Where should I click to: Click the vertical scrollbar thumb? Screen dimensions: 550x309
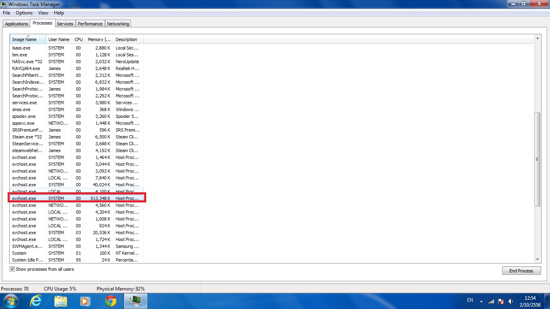538,159
